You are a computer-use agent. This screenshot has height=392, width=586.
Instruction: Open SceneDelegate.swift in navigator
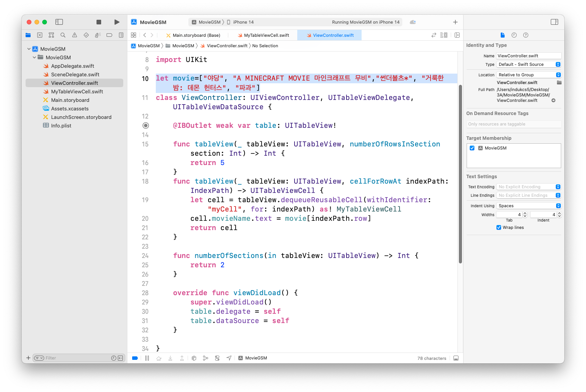[75, 74]
